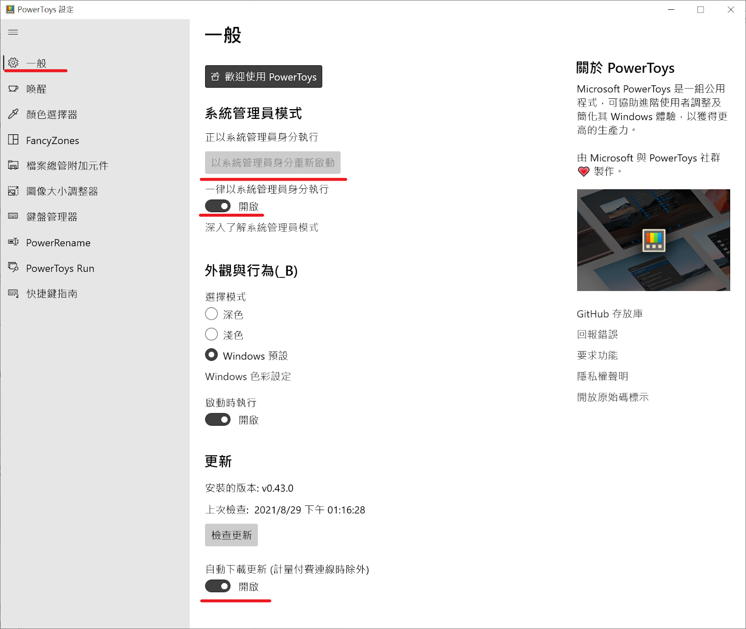Open 顏色選擇器 settings
The image size is (746, 629).
95,114
